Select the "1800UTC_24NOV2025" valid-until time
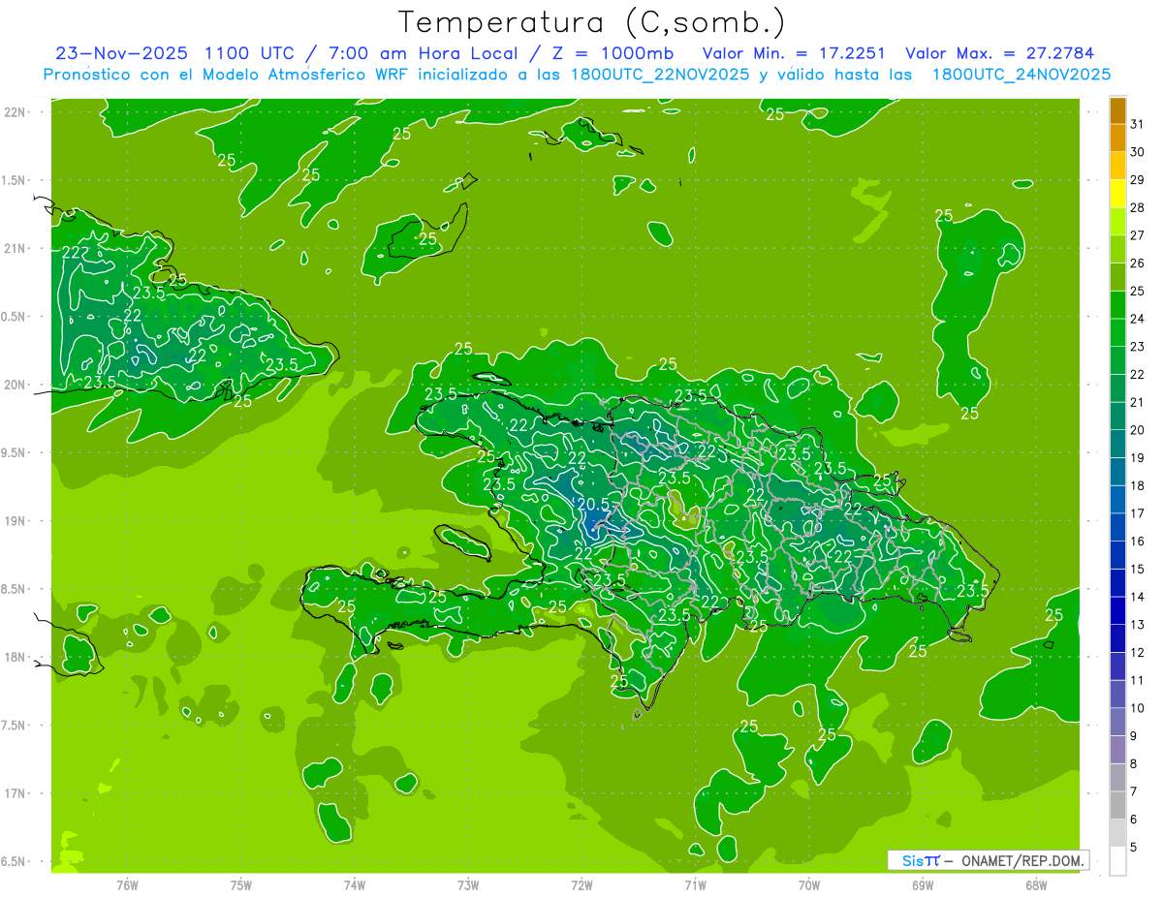1163x898 pixels. [1022, 74]
